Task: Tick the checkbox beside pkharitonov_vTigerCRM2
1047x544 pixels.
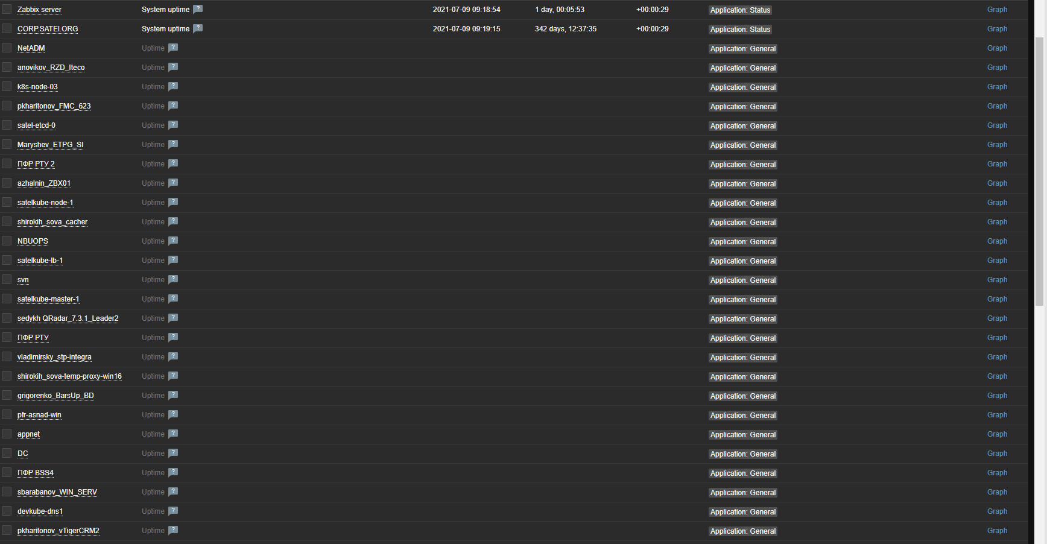Action: (x=7, y=530)
